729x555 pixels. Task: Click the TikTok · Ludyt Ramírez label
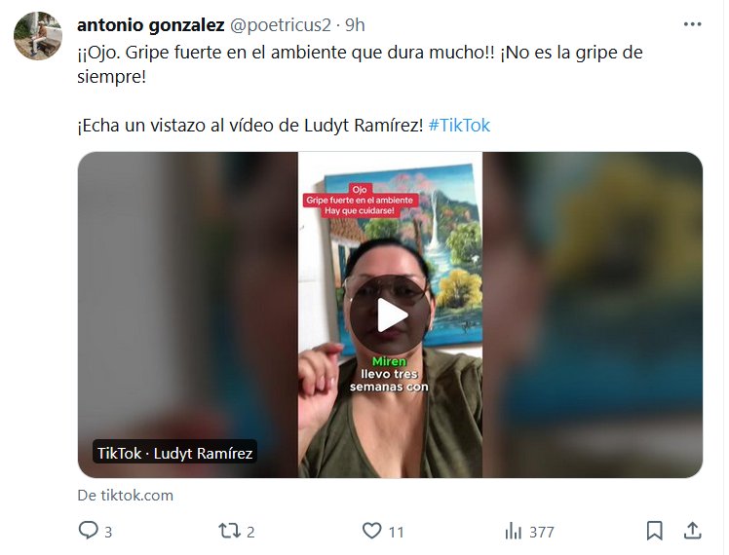[174, 453]
